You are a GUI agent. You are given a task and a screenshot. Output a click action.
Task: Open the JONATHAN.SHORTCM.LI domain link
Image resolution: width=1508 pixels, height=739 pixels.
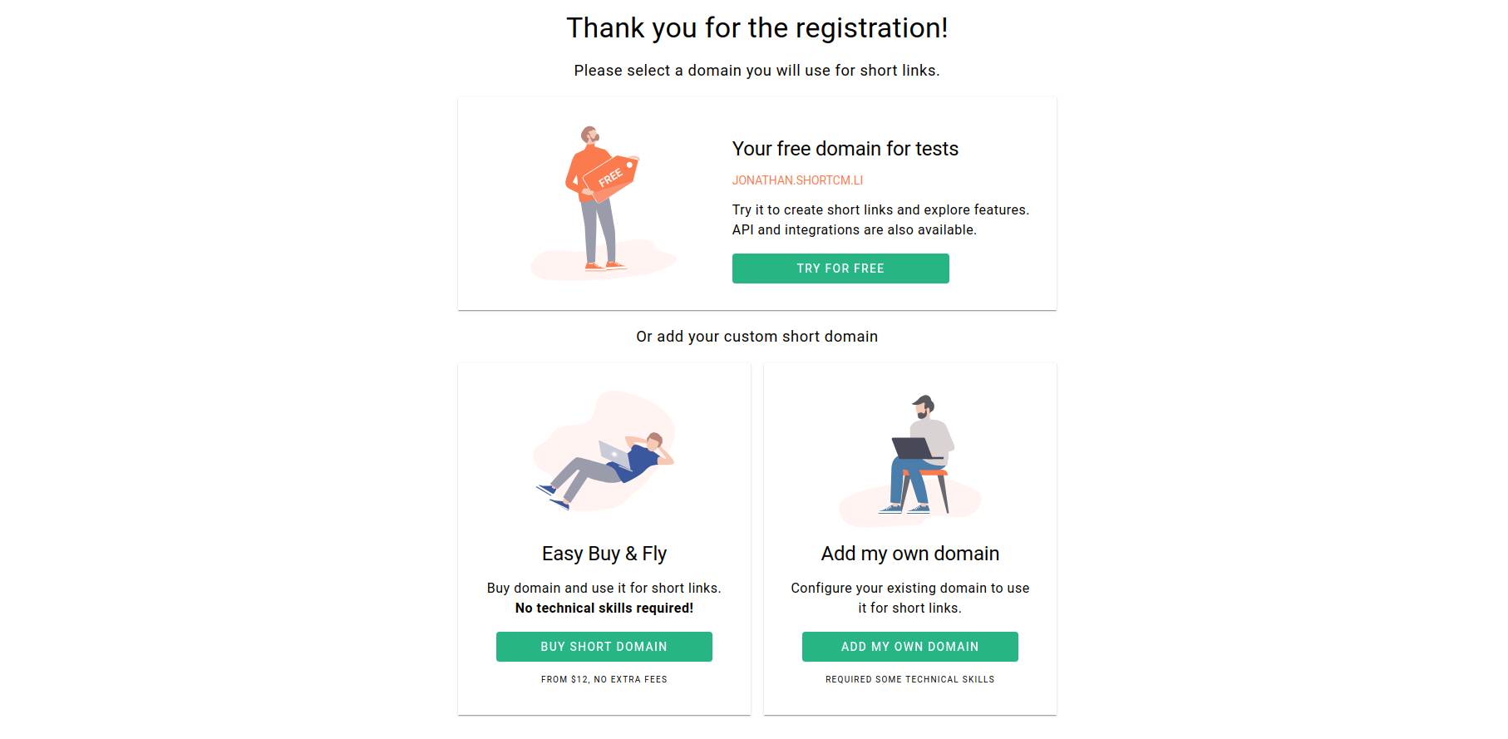797,180
